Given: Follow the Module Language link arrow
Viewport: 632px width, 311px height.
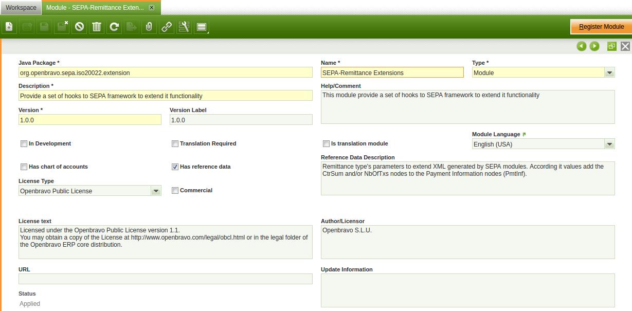Looking at the screenshot, I should tap(524, 134).
